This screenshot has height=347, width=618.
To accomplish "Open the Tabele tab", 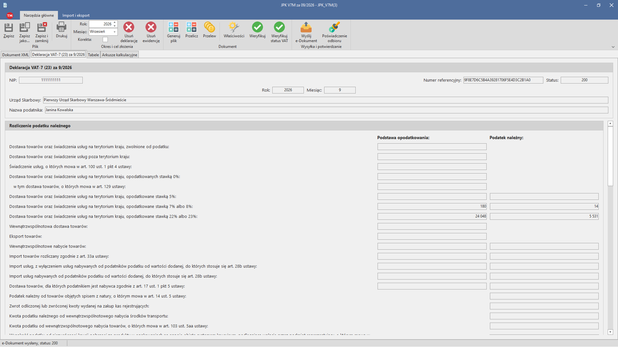I will point(93,55).
